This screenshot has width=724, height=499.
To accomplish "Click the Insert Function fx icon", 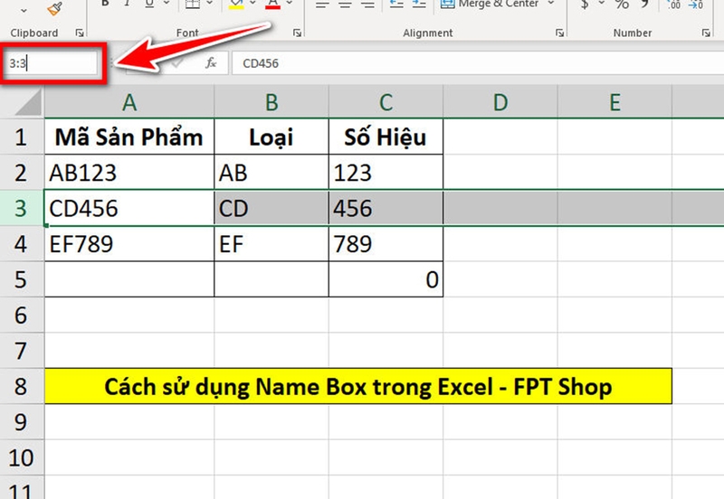I will pos(211,62).
